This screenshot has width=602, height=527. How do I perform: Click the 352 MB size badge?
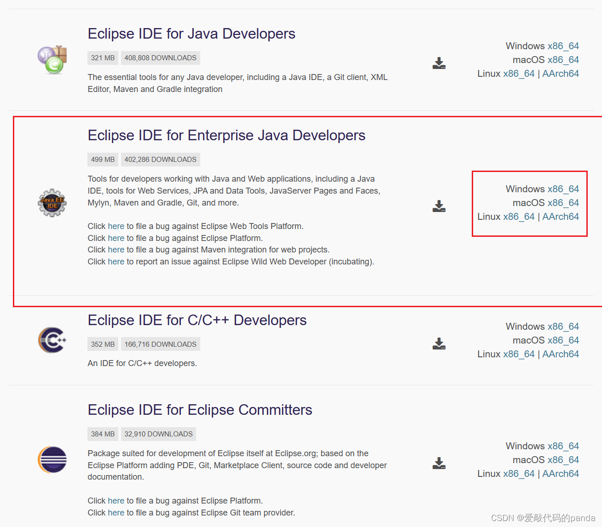point(103,344)
